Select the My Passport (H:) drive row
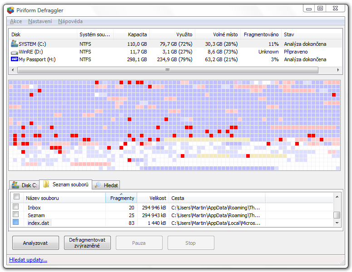The height and width of the screenshot is (272, 352). click(176, 59)
